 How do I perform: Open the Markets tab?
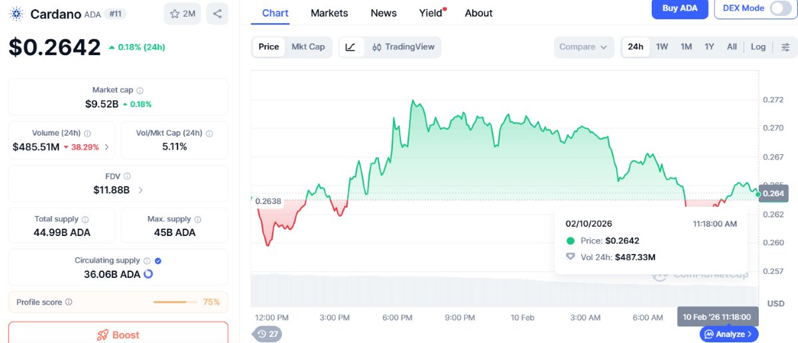(x=329, y=13)
